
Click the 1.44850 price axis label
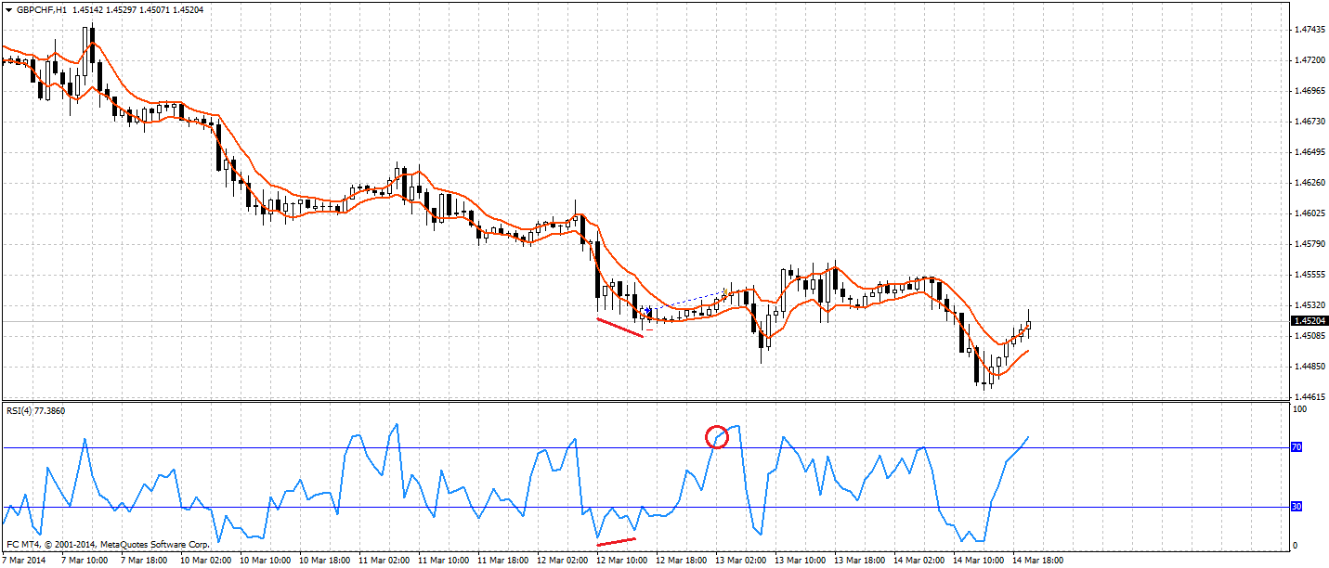point(1309,367)
